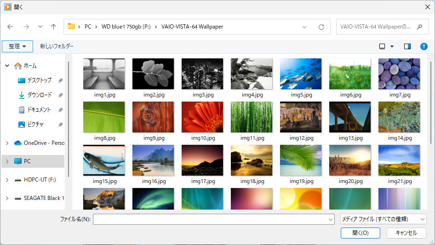435x245 pixels.
Task: Click the 開く(O) button
Action: (360, 233)
